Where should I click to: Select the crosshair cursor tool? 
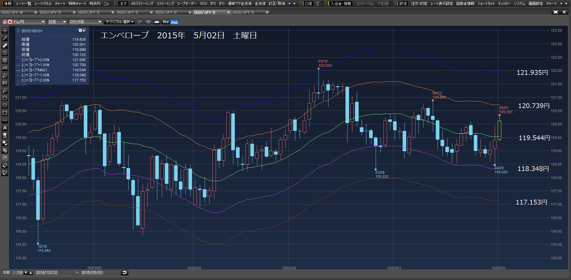5,31
